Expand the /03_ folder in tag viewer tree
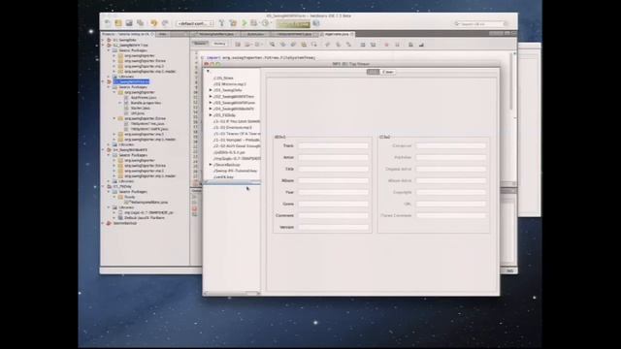This screenshot has height=349, width=621. 211,103
